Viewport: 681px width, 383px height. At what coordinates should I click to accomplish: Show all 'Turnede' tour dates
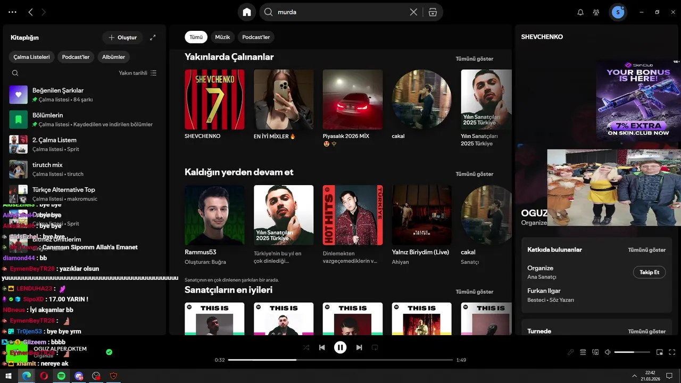click(x=646, y=331)
